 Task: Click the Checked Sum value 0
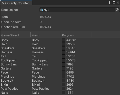coord(41,22)
